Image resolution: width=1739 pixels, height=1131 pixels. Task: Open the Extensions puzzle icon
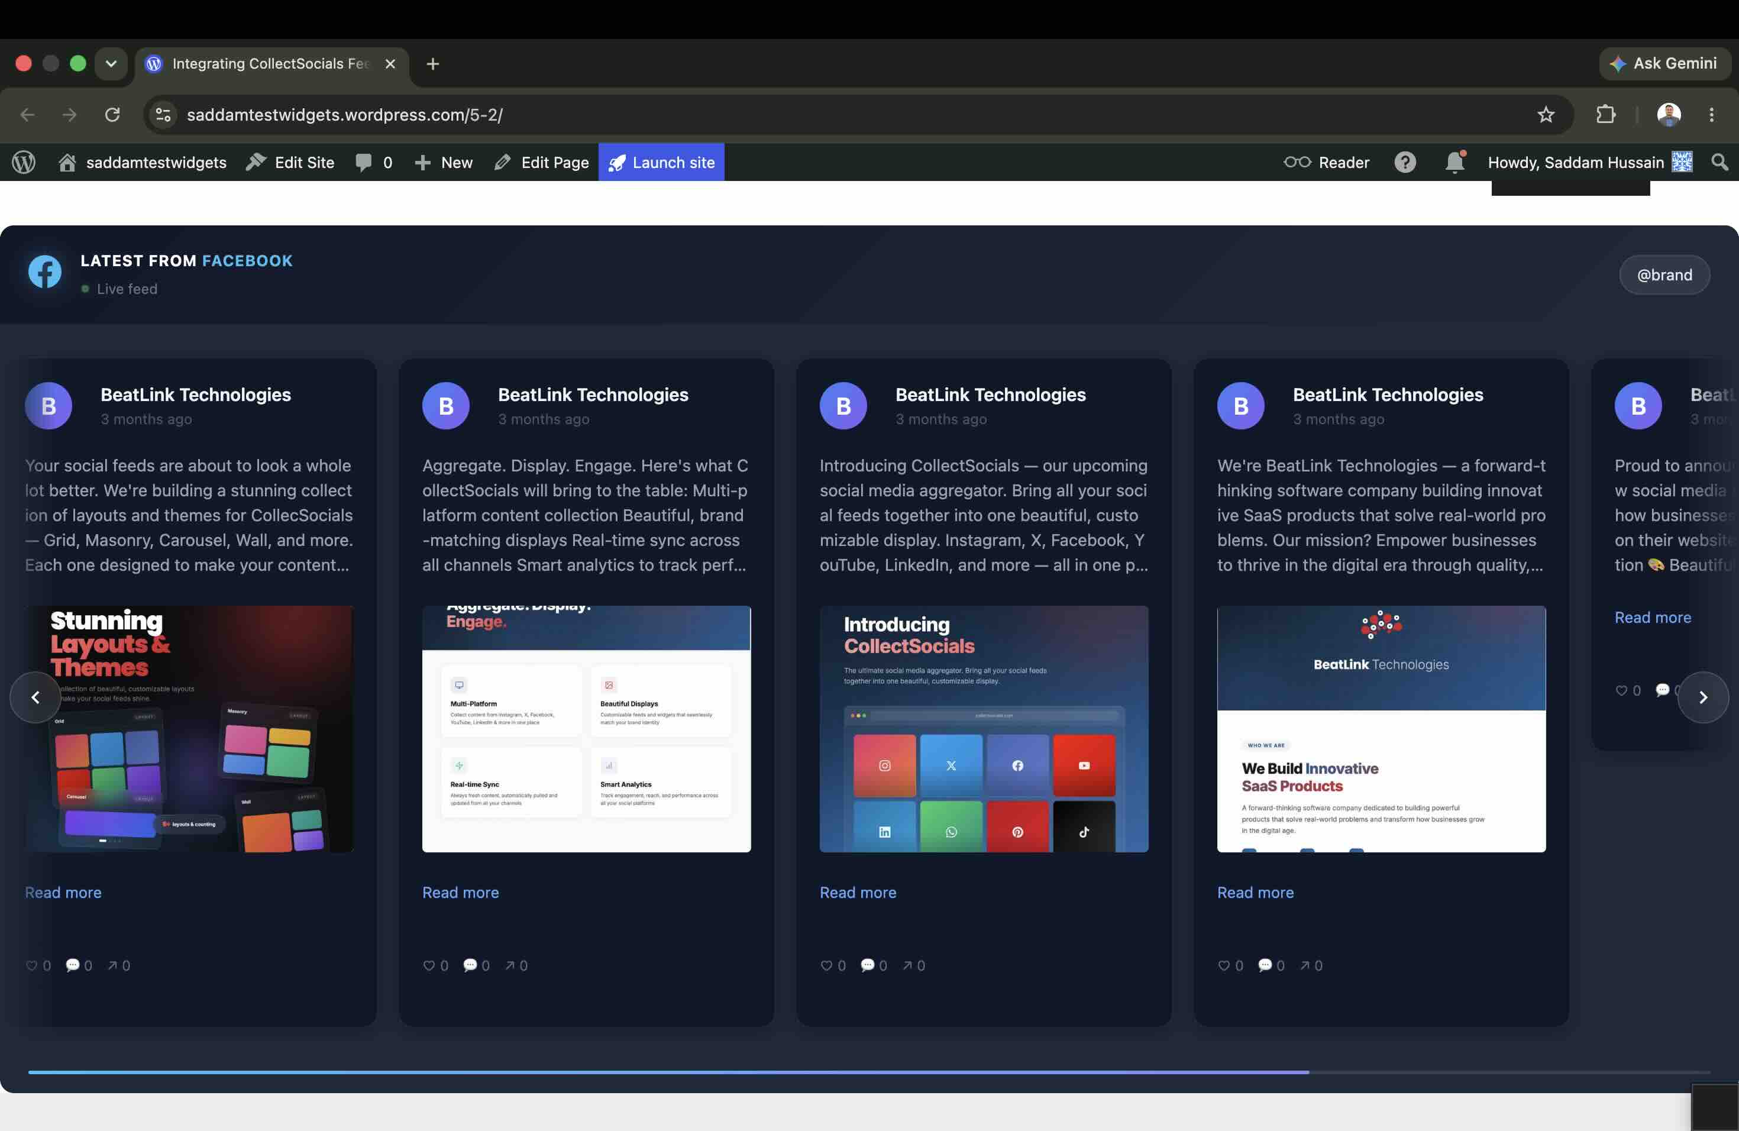coord(1605,115)
